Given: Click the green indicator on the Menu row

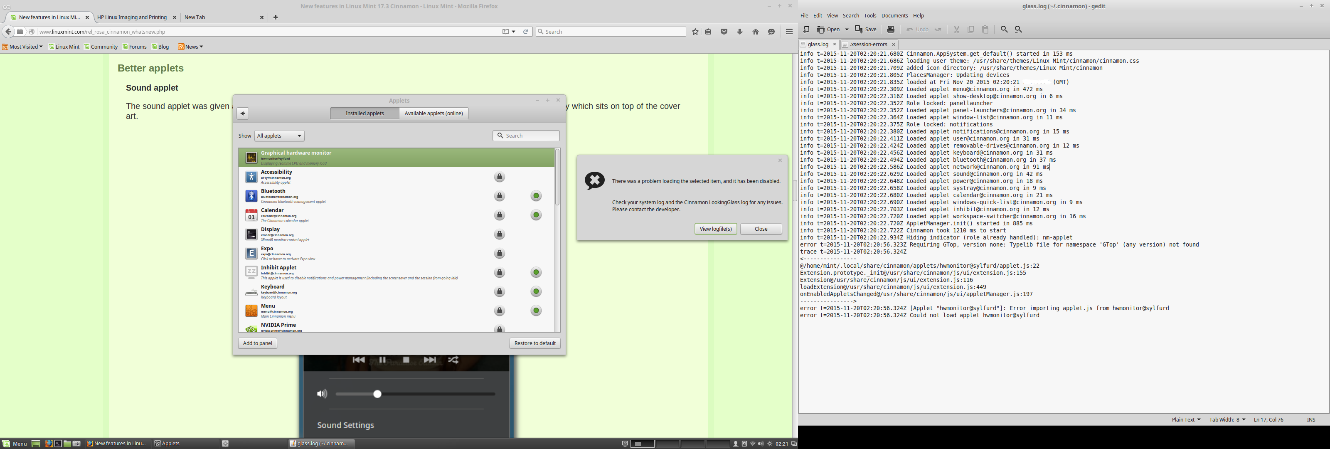Looking at the screenshot, I should [x=537, y=311].
